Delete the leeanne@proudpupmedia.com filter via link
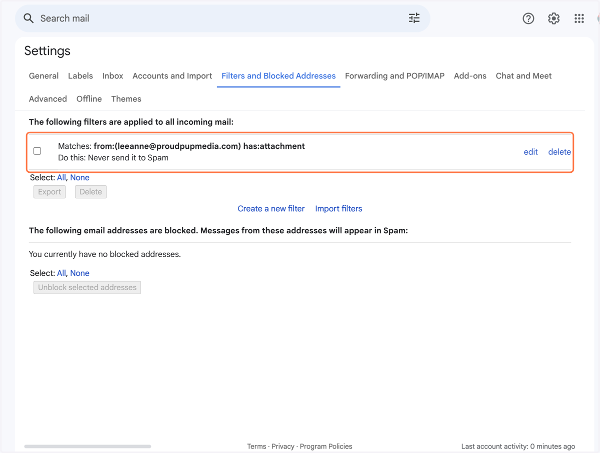The height and width of the screenshot is (453, 600). (559, 152)
